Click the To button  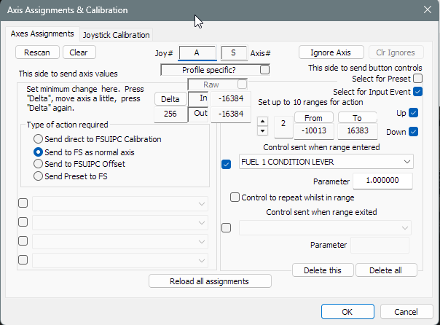(357, 118)
